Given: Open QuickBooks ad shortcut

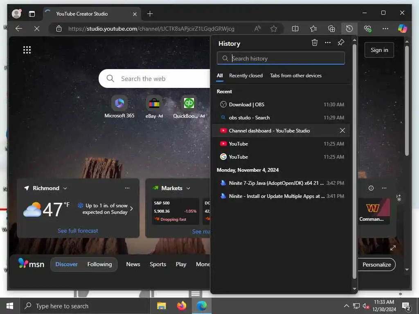Looking at the screenshot, I should point(189,107).
